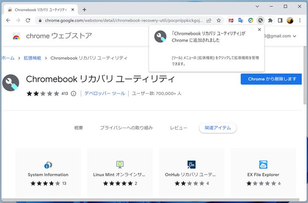Screen dimensions: 308x203
Task: Click ユーザー数: 700,000+ 人 text
Action: pyautogui.click(x=156, y=94)
